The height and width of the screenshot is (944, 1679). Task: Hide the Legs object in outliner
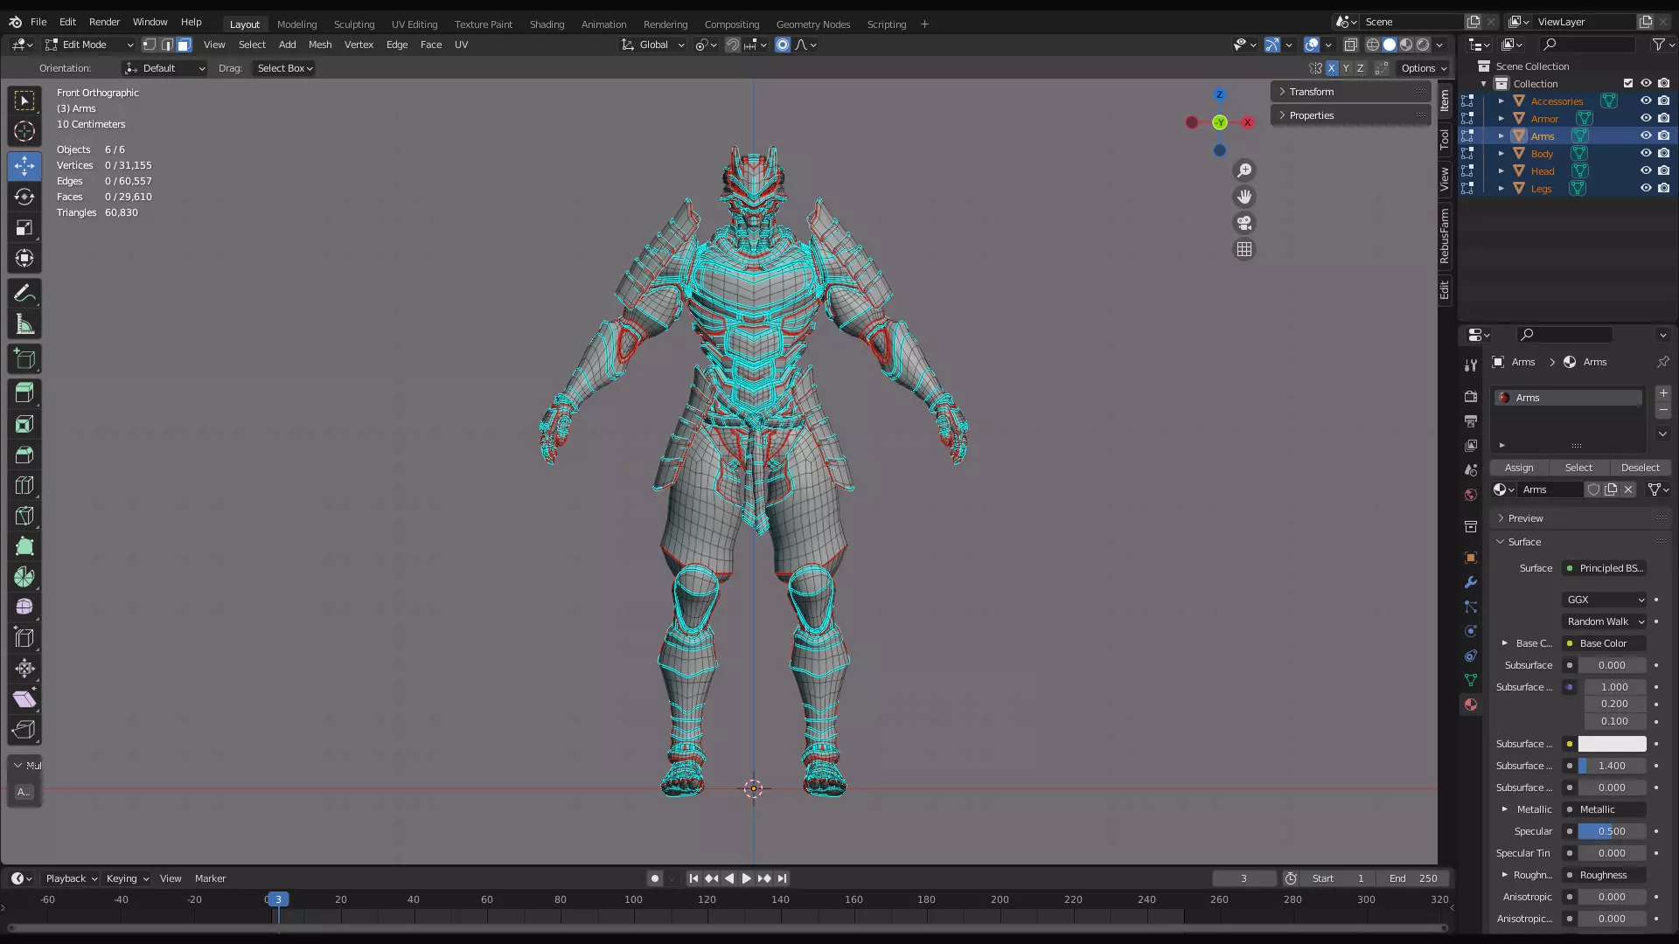(x=1645, y=189)
